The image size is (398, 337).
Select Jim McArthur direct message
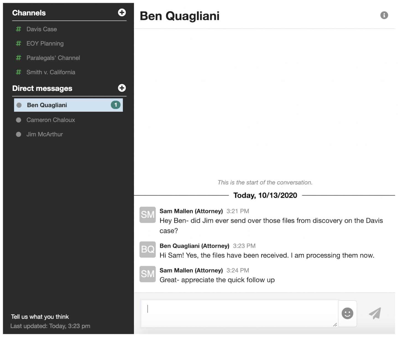point(44,134)
